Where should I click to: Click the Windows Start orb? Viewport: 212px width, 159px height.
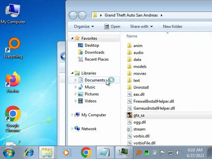coord(9,153)
